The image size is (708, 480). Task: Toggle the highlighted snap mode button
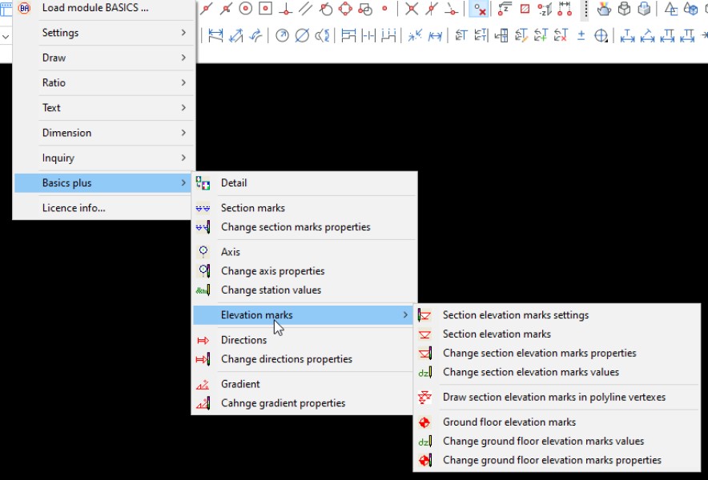click(479, 10)
